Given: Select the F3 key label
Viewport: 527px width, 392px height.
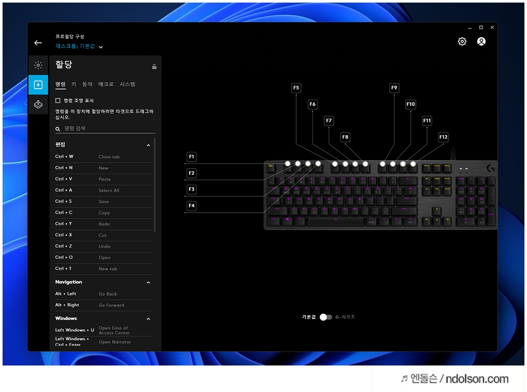Looking at the screenshot, I should click(192, 189).
